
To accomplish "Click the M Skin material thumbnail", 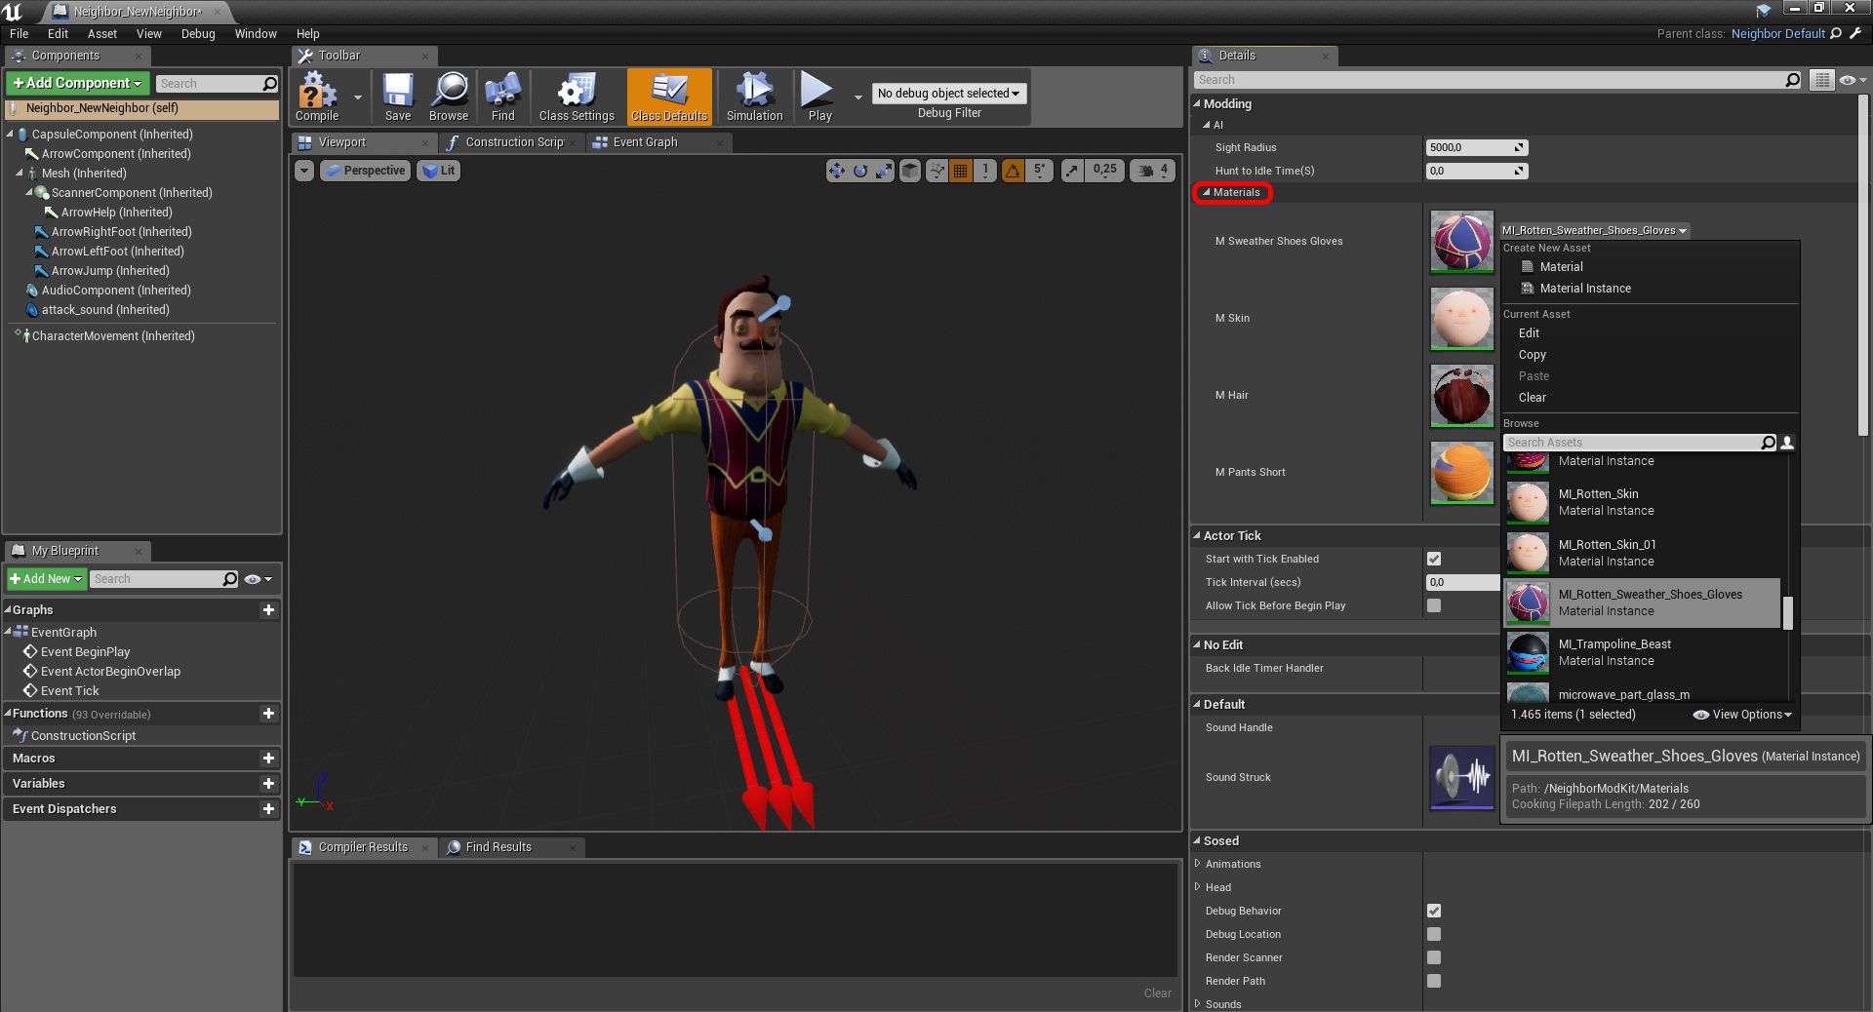I will (x=1461, y=318).
